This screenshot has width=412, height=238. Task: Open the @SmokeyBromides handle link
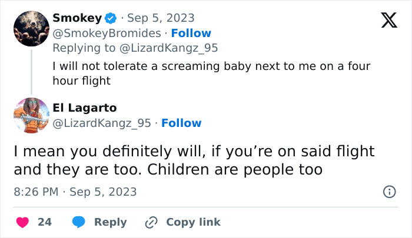107,33
